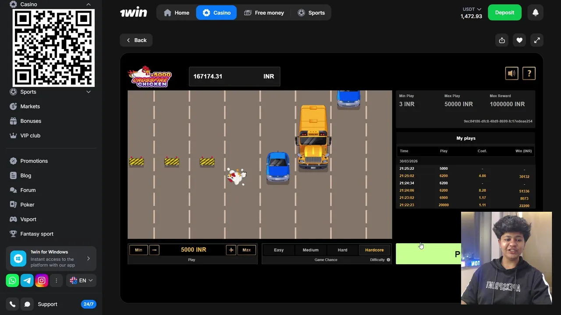Show more social links menu

tap(56, 280)
